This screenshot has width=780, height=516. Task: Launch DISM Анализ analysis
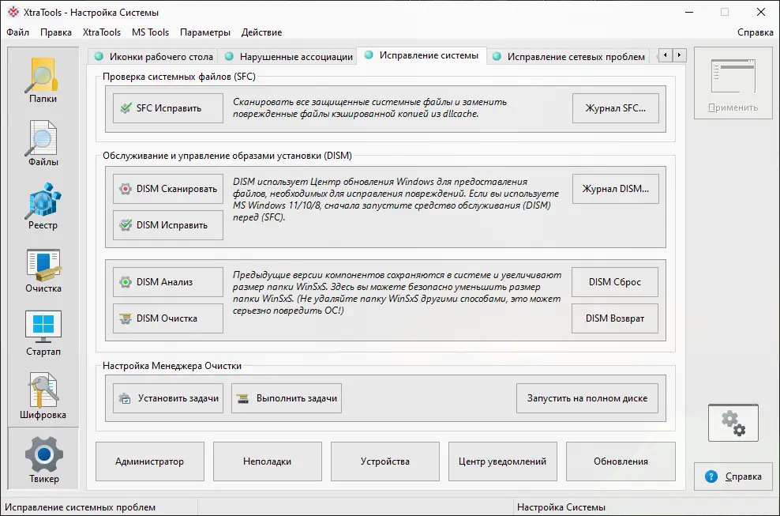pos(168,282)
